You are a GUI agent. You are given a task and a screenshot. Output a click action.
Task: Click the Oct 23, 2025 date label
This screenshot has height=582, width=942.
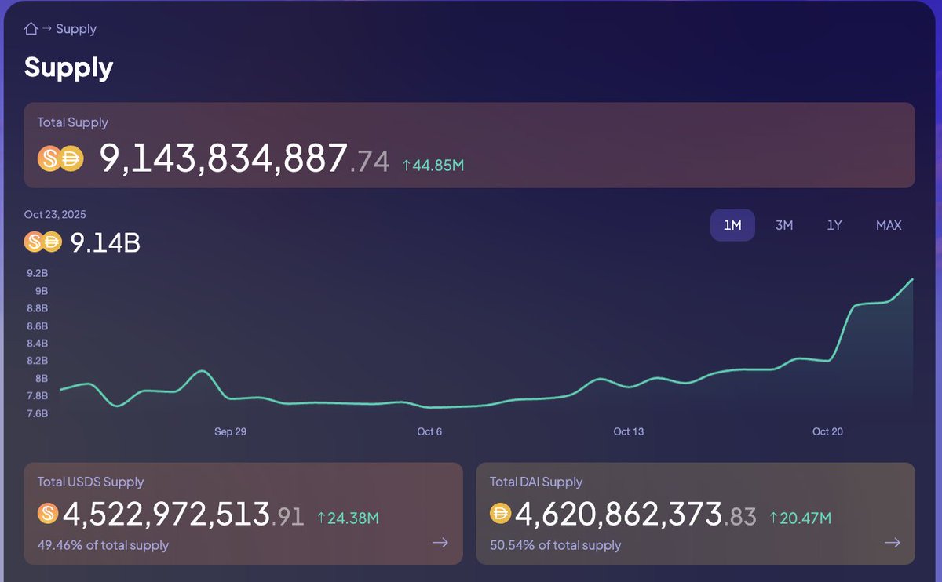[55, 214]
